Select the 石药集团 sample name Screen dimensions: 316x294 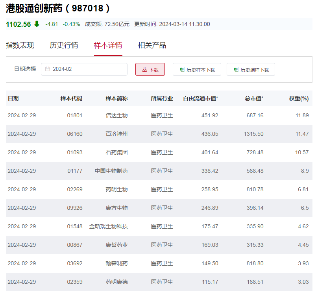116,152
